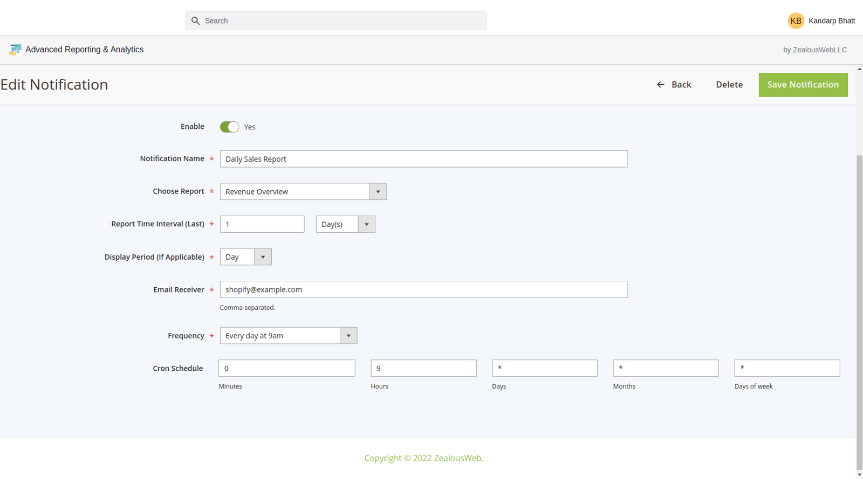Open the Display Period dropdown
Image resolution: width=863 pixels, height=485 pixels.
(x=245, y=257)
